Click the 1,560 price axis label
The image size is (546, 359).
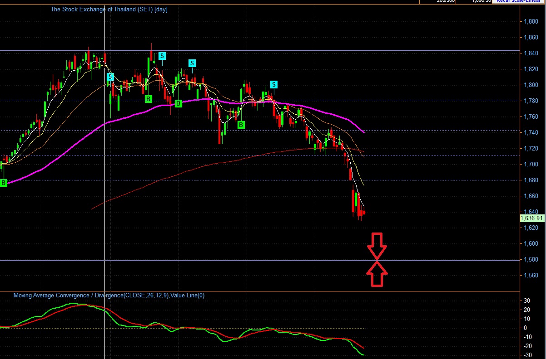click(x=531, y=275)
